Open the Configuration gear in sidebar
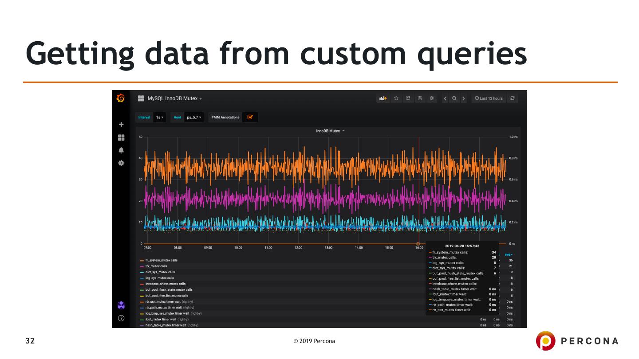Viewport: 639px width, 359px height. (x=121, y=163)
